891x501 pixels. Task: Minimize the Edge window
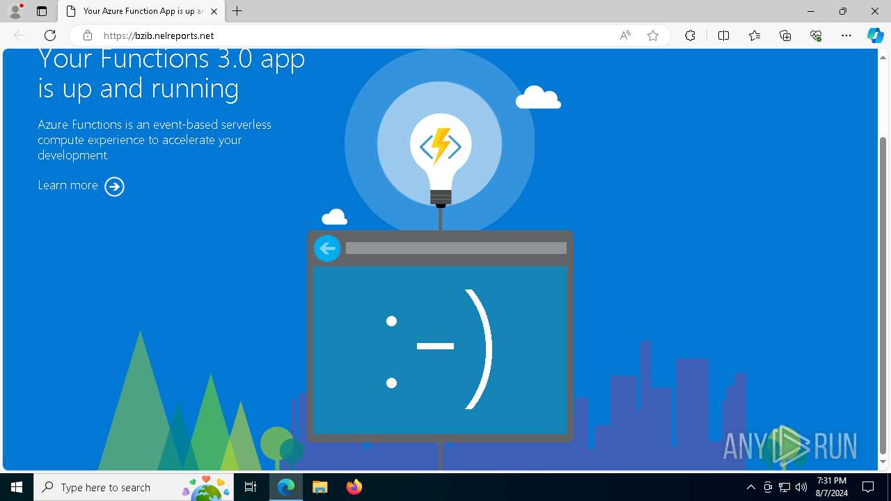click(x=811, y=11)
